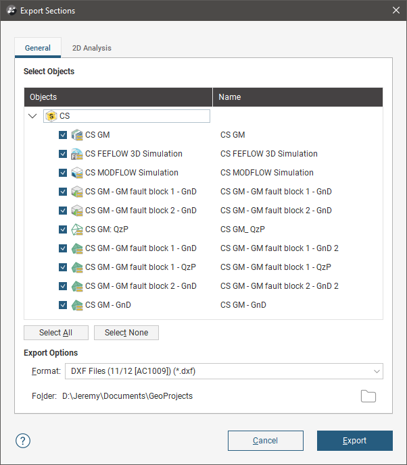Select the General tab
The image size is (407, 465).
click(x=38, y=48)
